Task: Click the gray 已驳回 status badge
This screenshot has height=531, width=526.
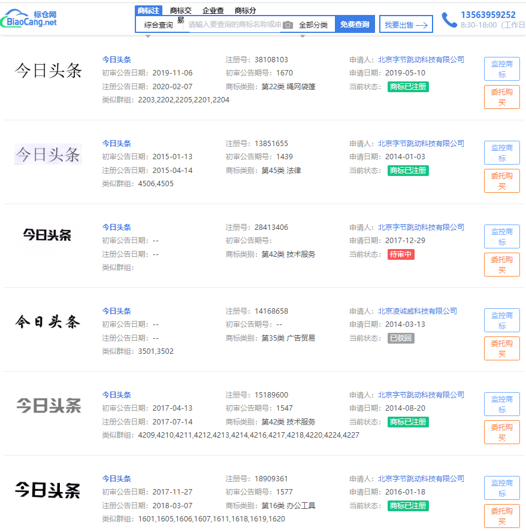Action: (x=401, y=338)
